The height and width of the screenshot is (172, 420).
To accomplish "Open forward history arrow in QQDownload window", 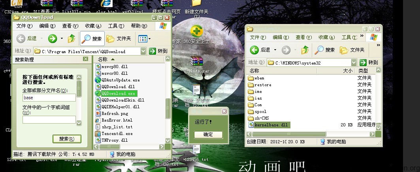I will coord(62,39).
